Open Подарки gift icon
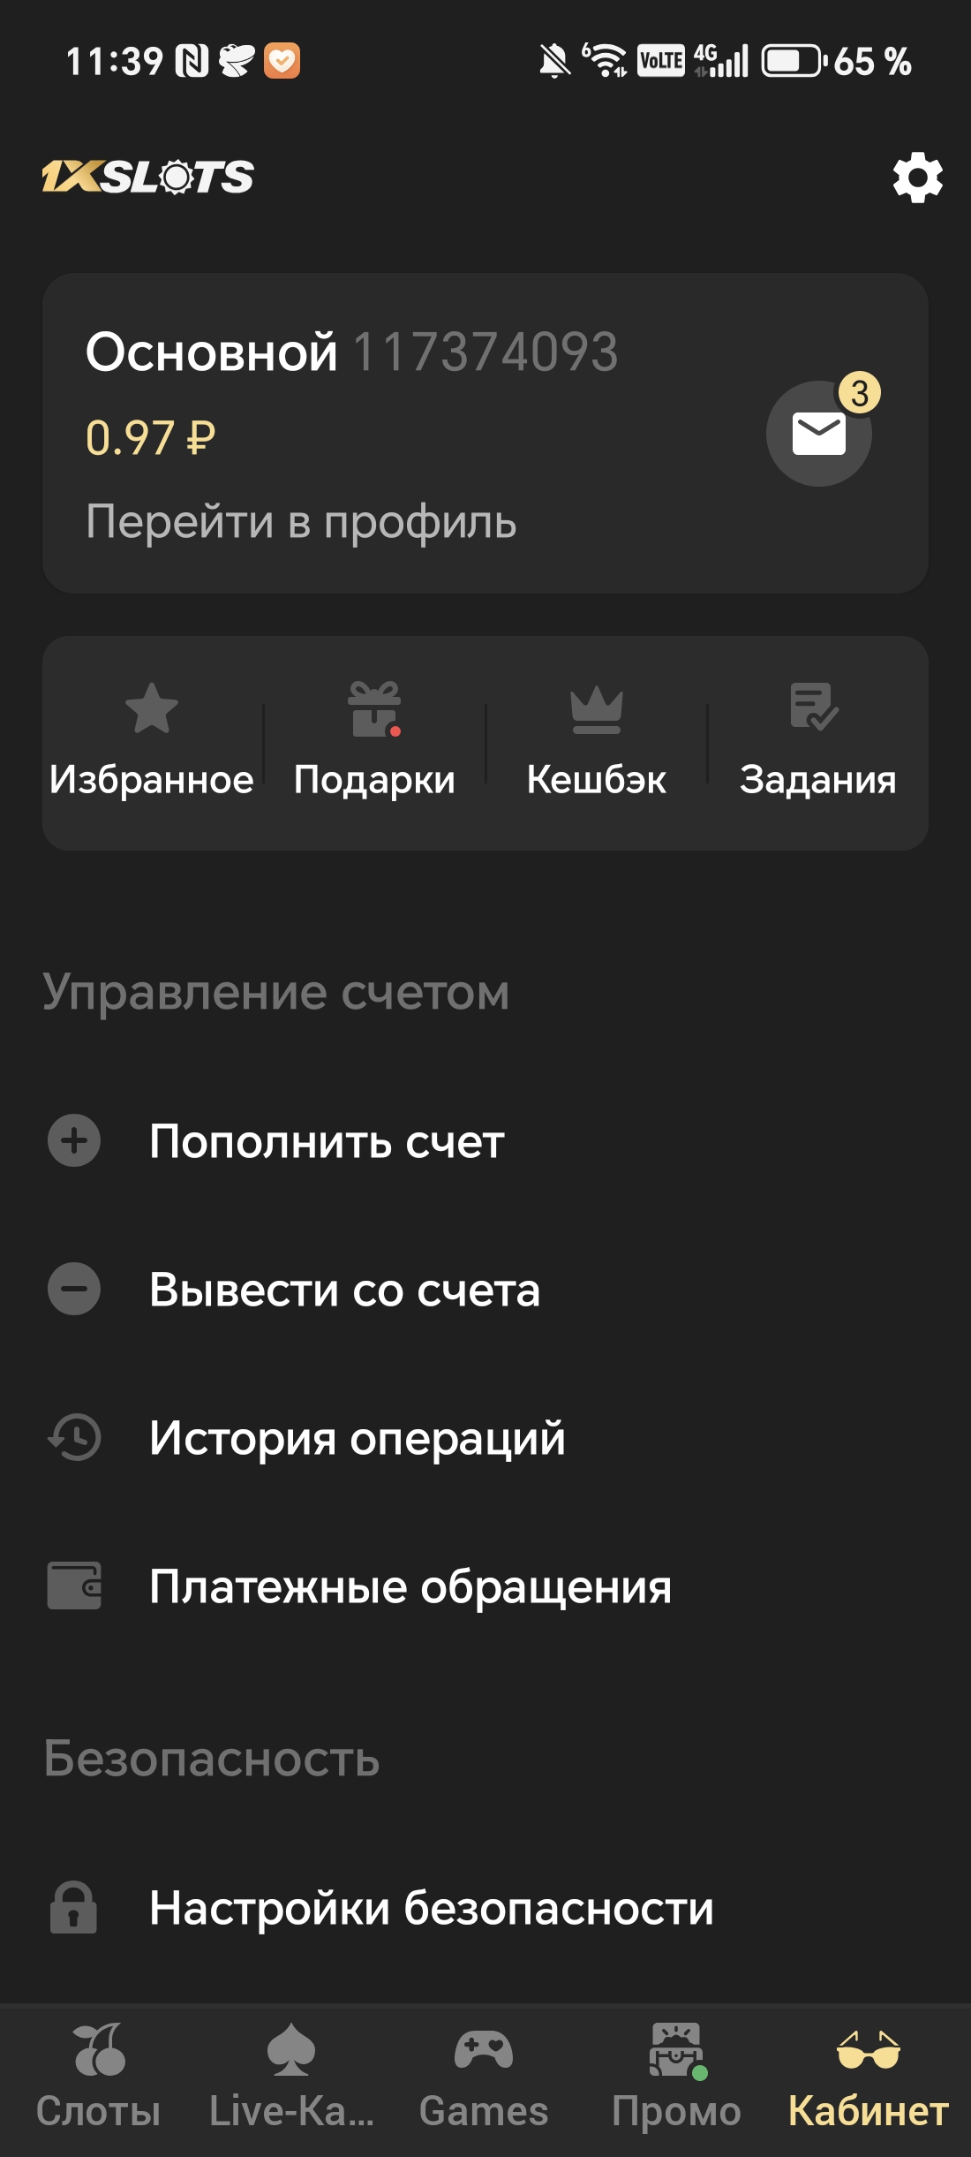 point(374,708)
